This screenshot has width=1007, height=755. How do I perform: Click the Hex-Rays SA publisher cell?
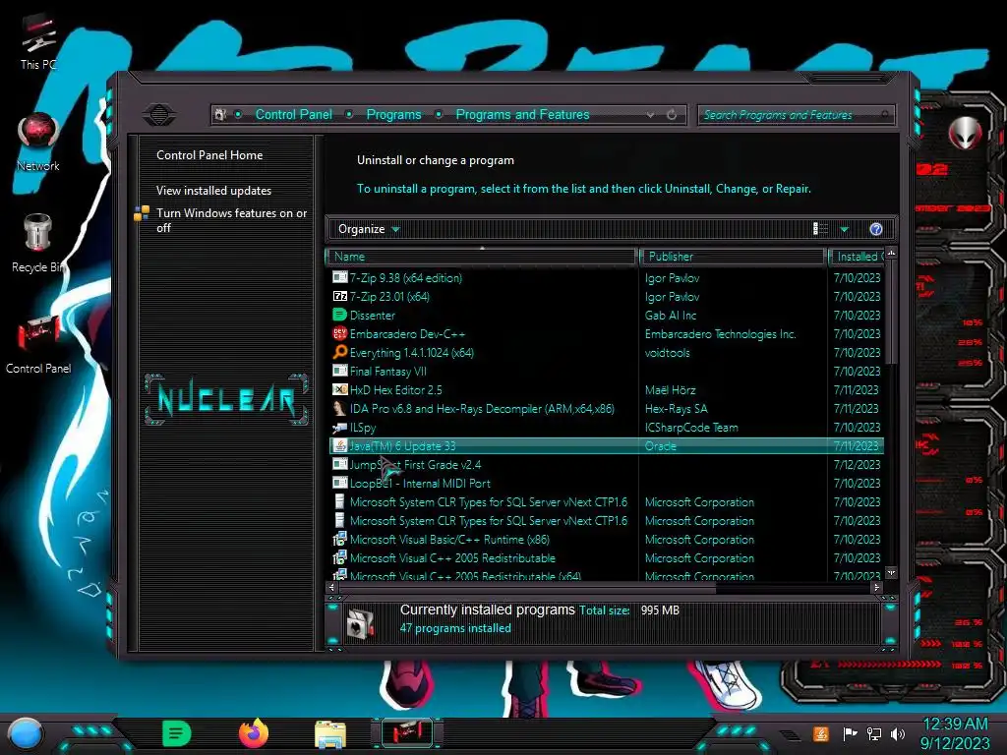pyautogui.click(x=677, y=408)
